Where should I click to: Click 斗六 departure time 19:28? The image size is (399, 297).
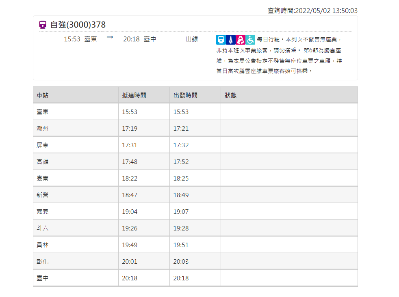(x=181, y=228)
